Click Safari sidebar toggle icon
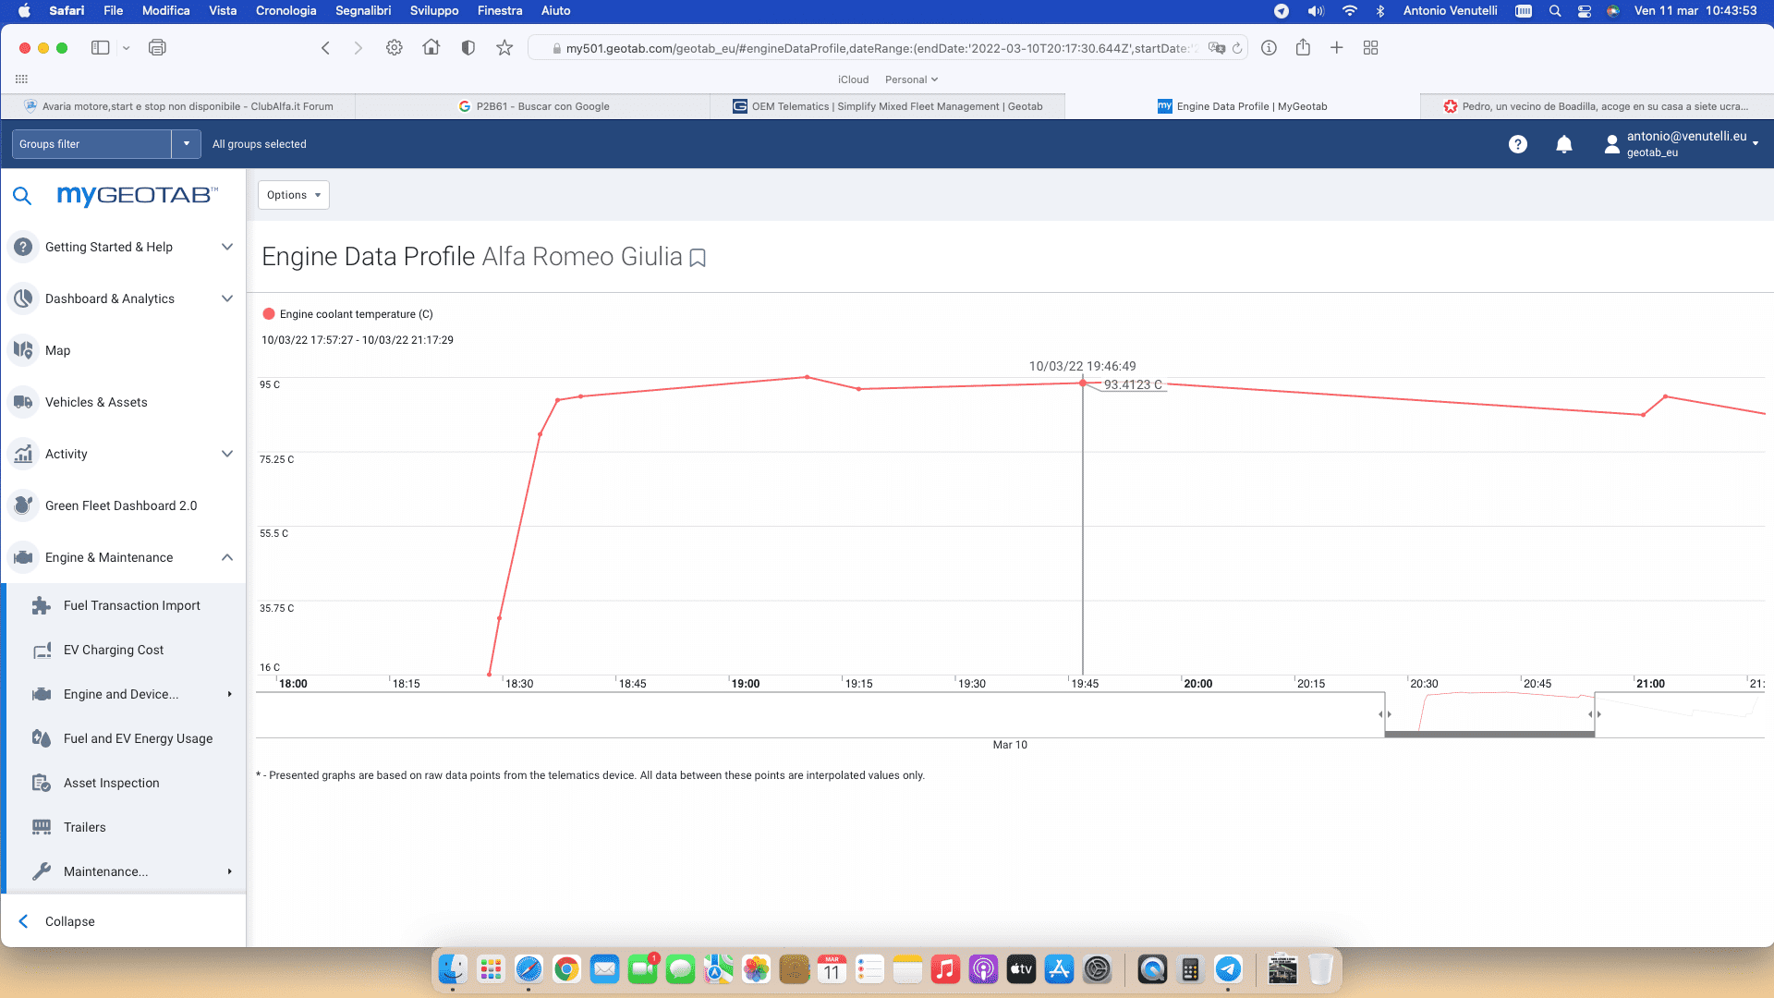The height and width of the screenshot is (998, 1774). [x=101, y=48]
